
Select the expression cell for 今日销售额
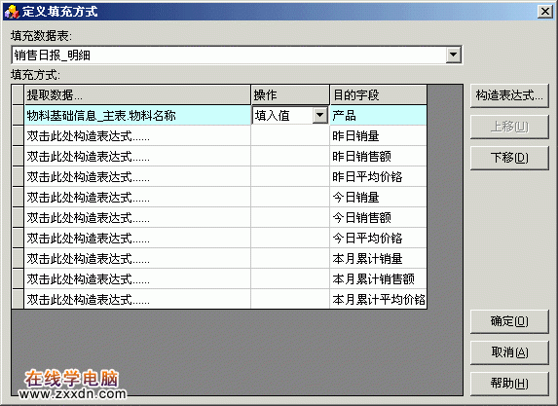click(137, 217)
